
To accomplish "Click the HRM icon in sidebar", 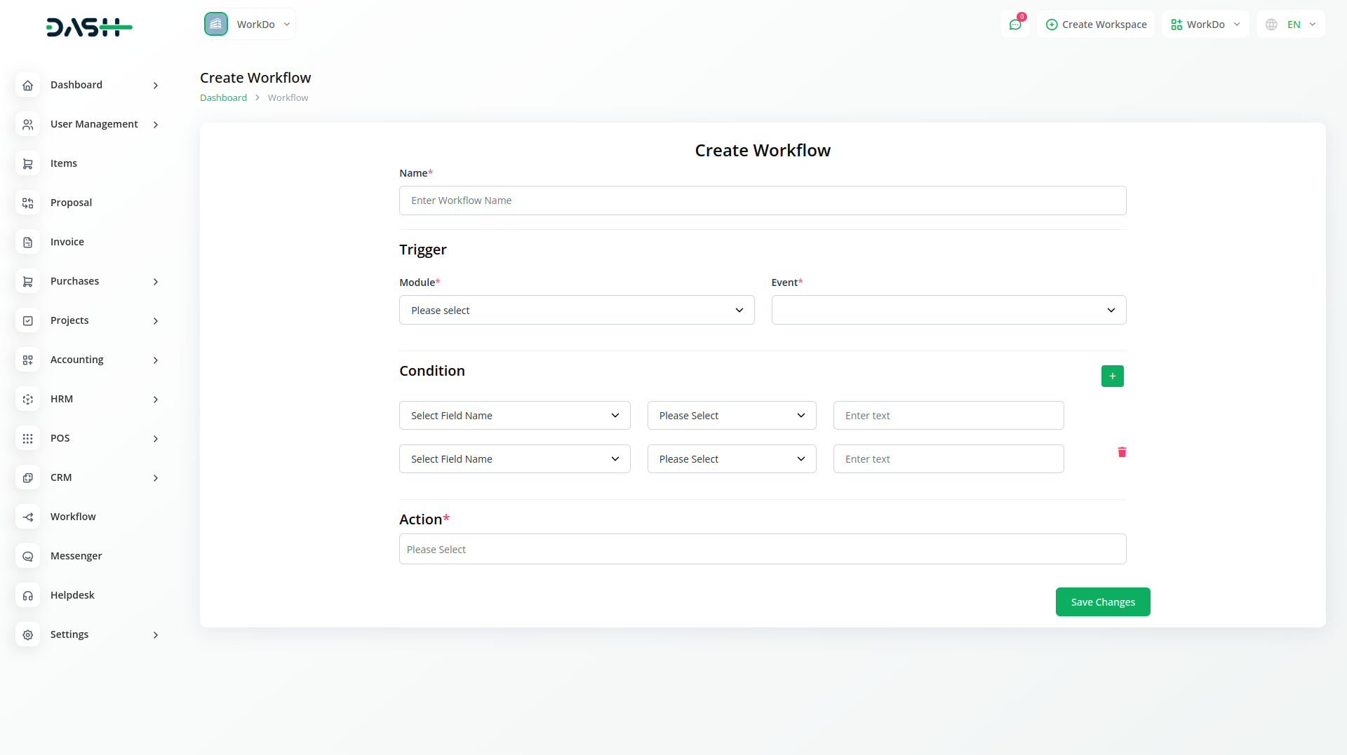I will pyautogui.click(x=27, y=399).
